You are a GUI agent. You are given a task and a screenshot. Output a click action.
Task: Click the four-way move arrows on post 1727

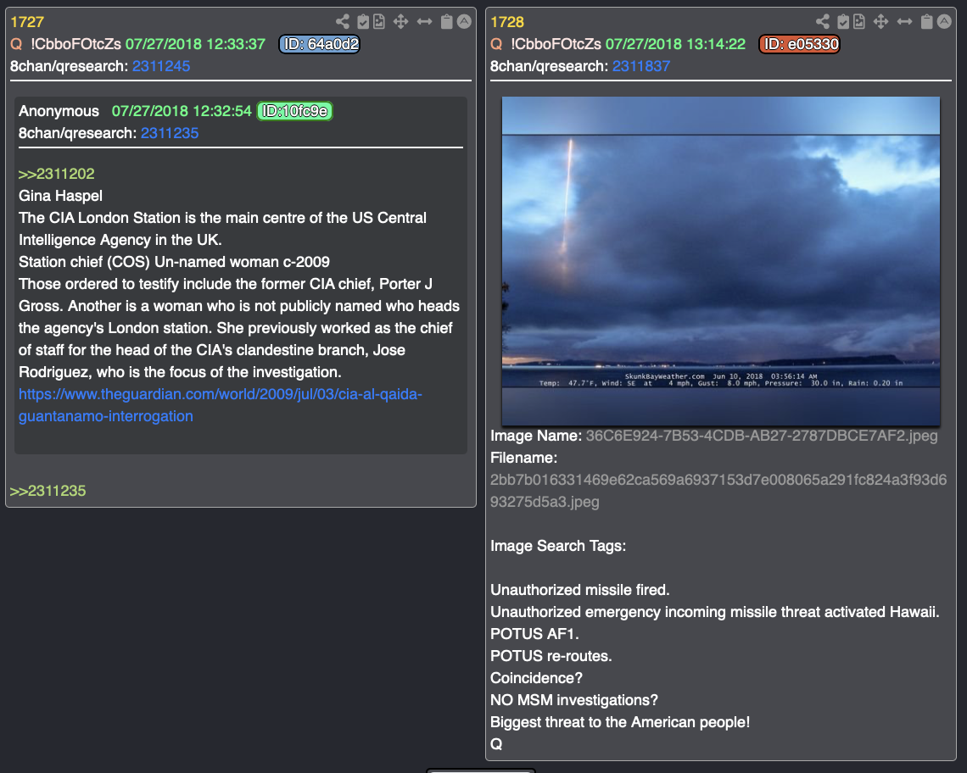coord(401,21)
